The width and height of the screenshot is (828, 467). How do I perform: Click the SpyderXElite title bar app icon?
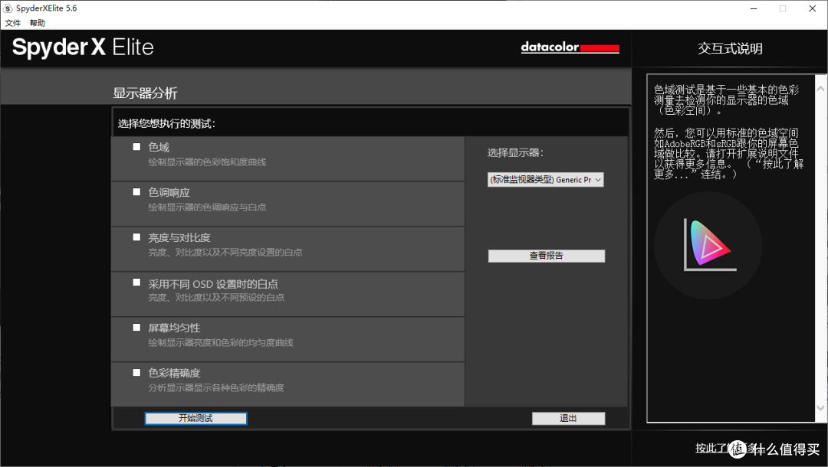(8, 8)
